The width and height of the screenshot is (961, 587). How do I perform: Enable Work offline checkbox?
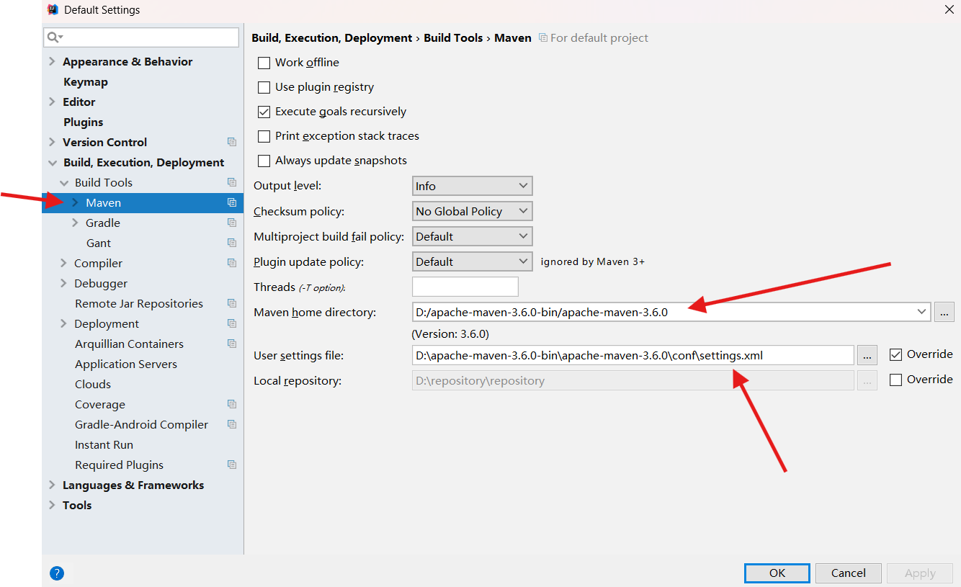(264, 63)
